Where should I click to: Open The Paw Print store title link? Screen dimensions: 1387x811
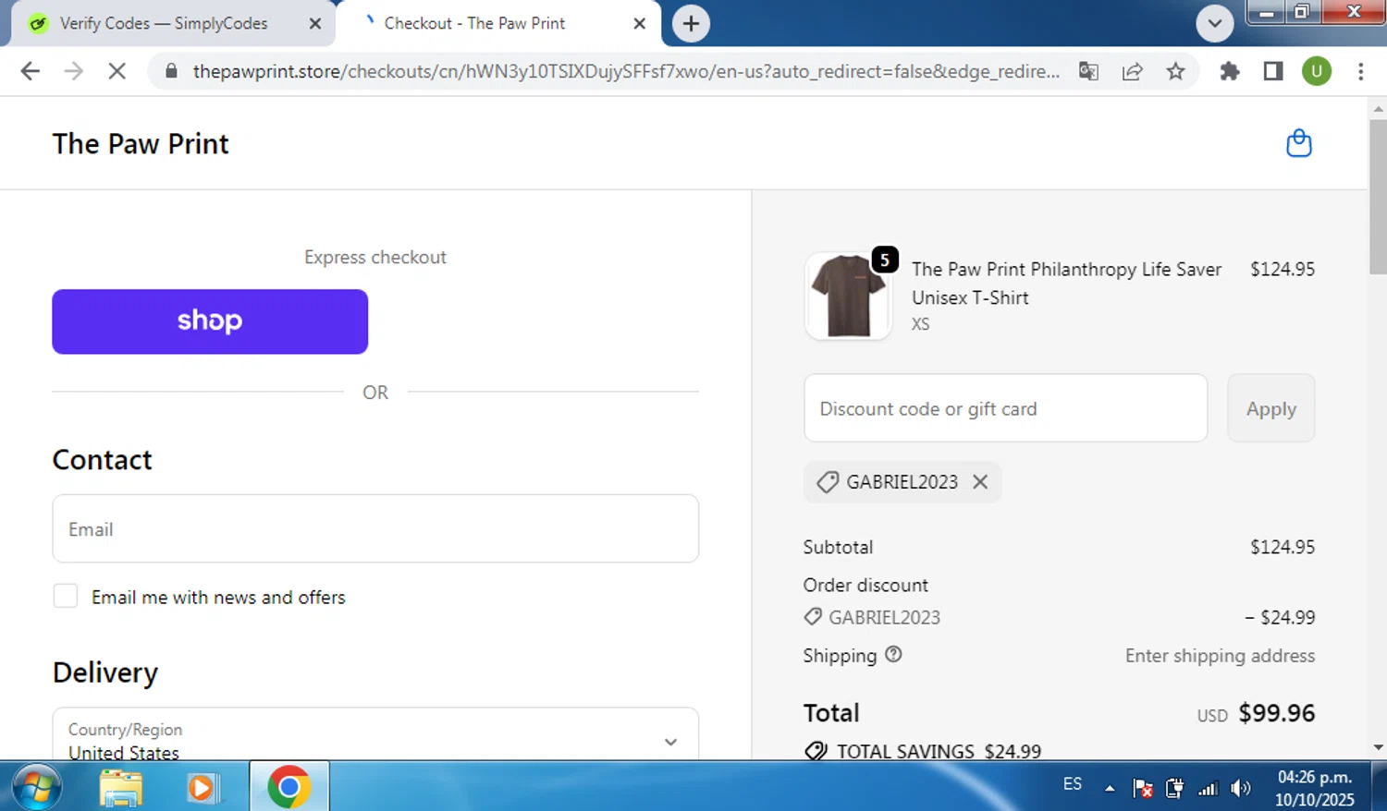141,143
